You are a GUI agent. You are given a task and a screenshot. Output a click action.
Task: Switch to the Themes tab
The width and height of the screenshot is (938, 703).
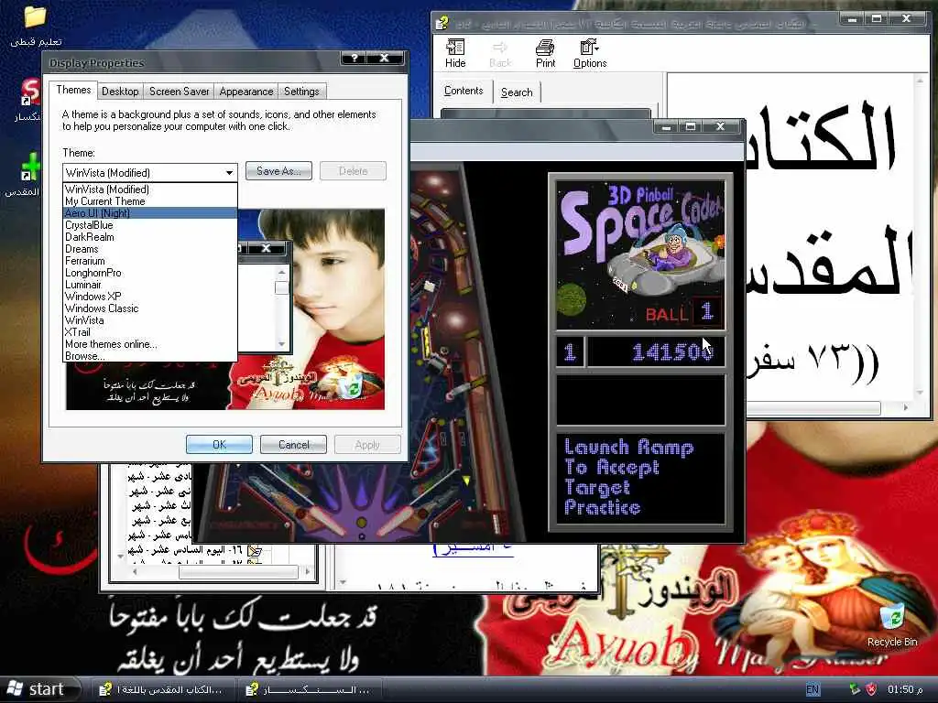pyautogui.click(x=73, y=90)
